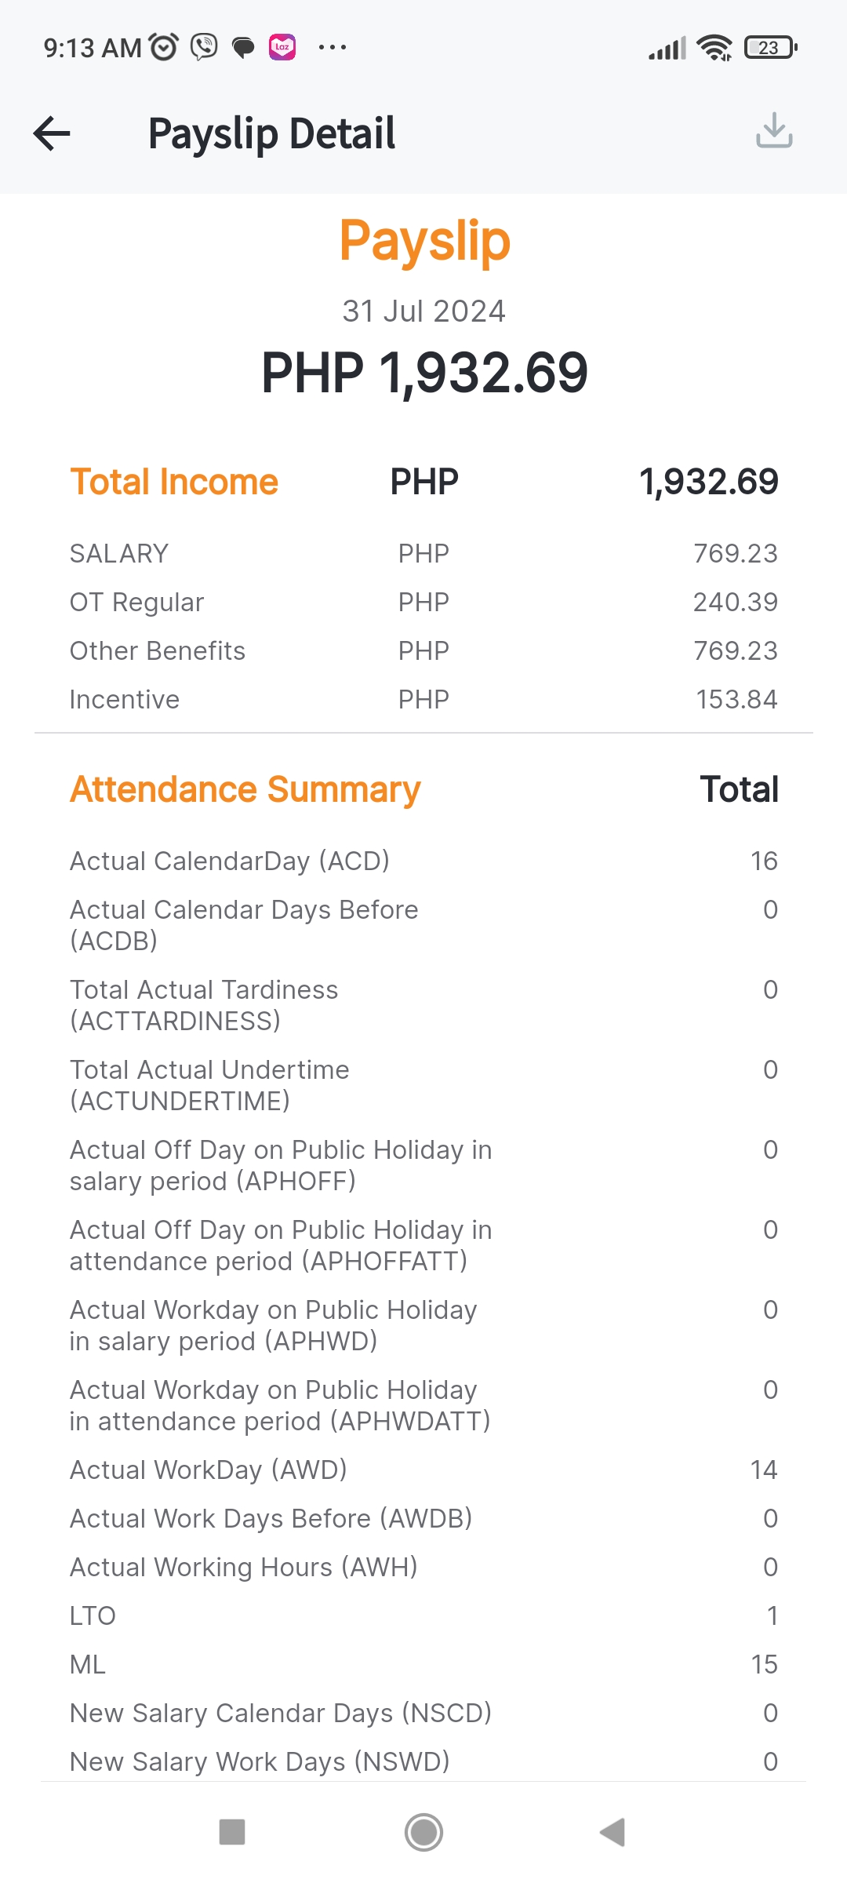Tap the Incentive income row
This screenshot has width=847, height=1883.
point(423,700)
